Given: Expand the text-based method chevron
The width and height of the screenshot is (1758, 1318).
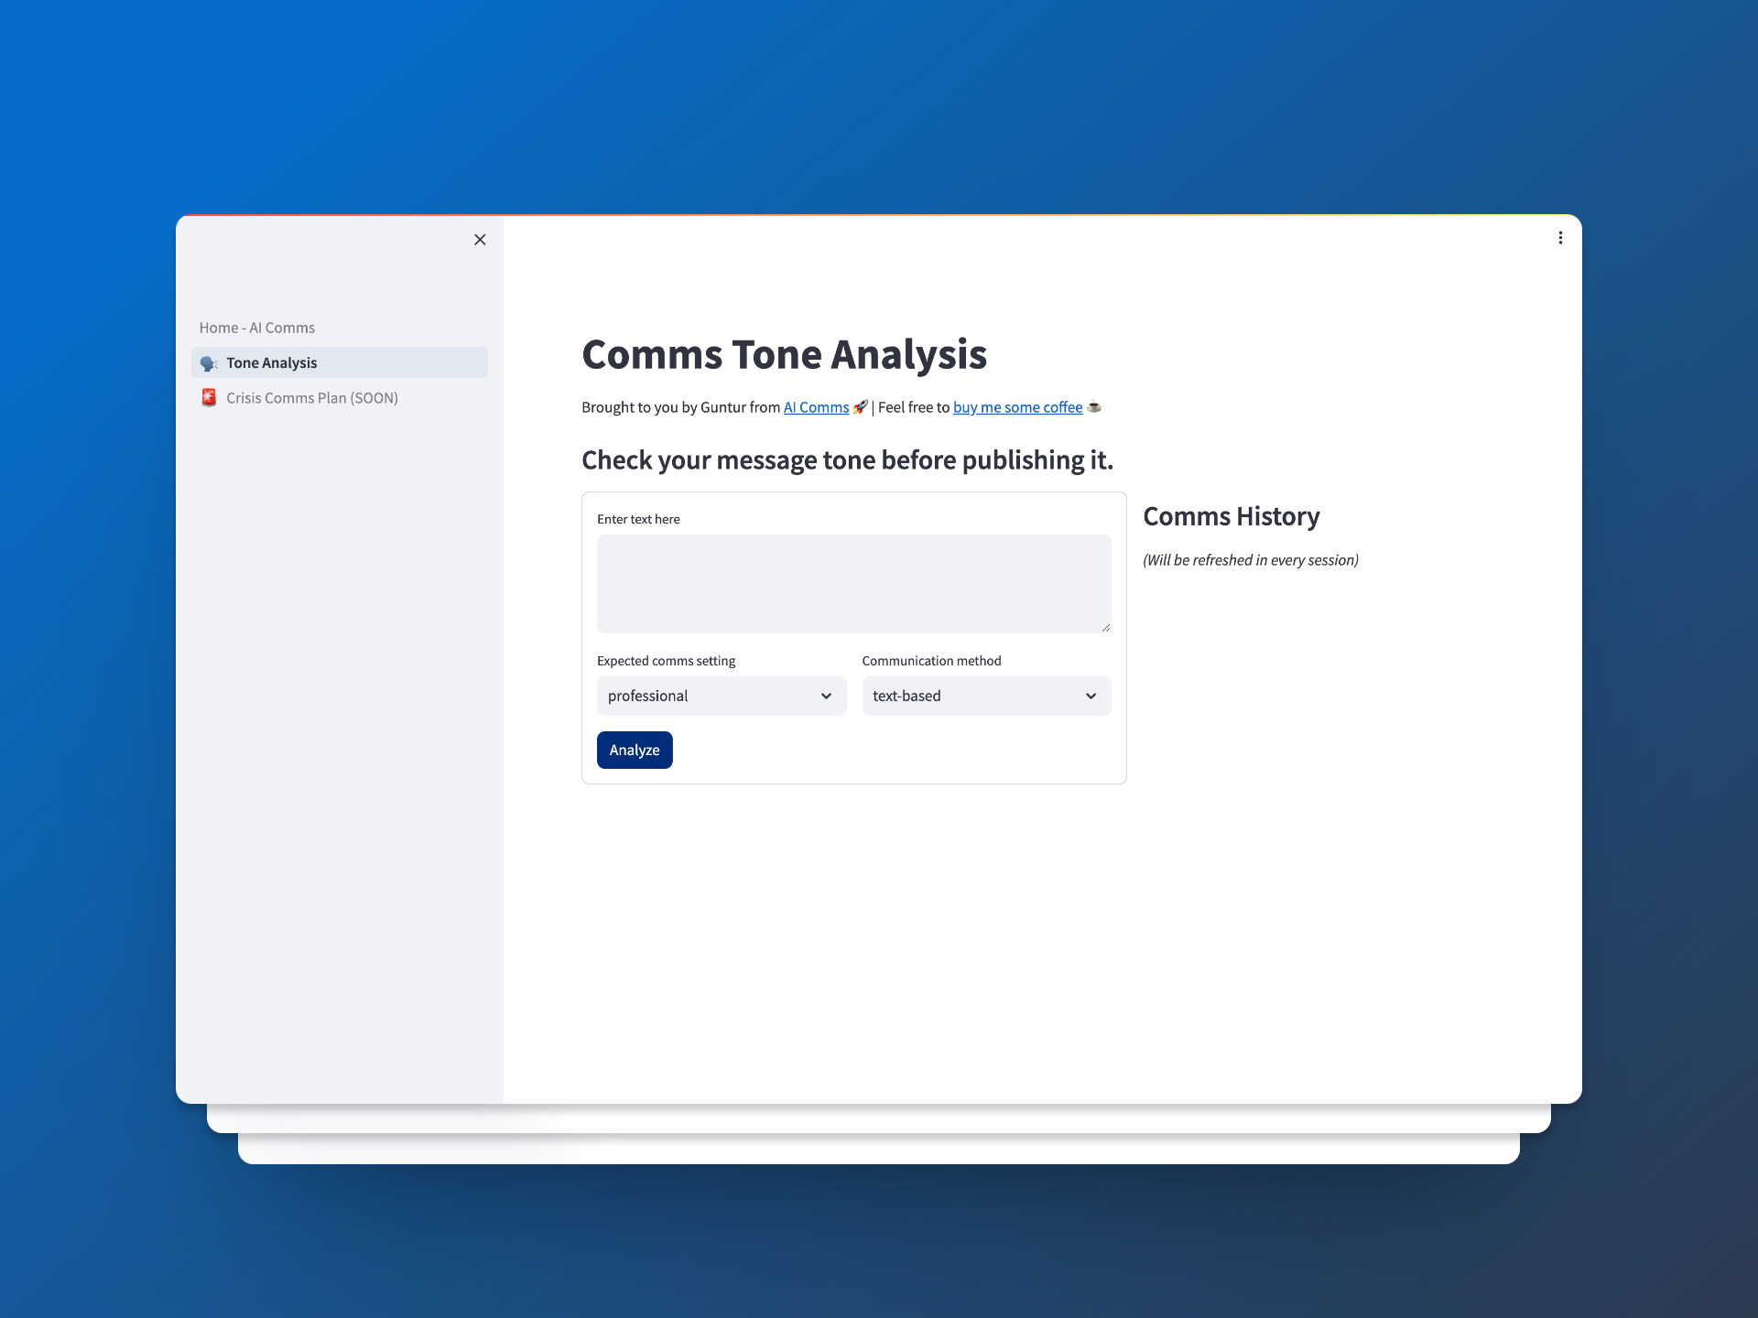Looking at the screenshot, I should 1091,697.
